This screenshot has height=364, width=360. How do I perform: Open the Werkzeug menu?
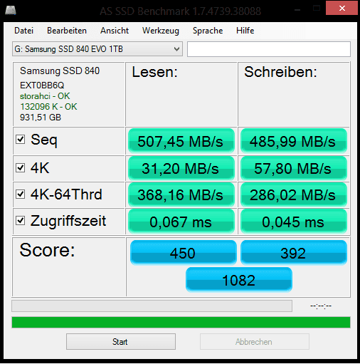pos(161,31)
